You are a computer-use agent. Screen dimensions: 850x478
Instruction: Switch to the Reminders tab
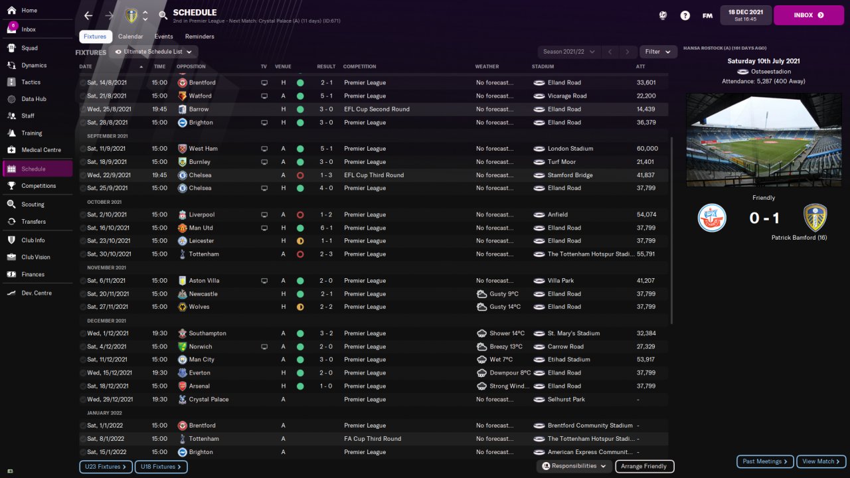(x=200, y=37)
